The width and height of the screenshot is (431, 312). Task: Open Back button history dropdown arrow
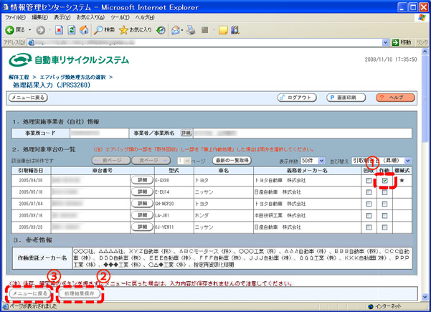[x=29, y=30]
